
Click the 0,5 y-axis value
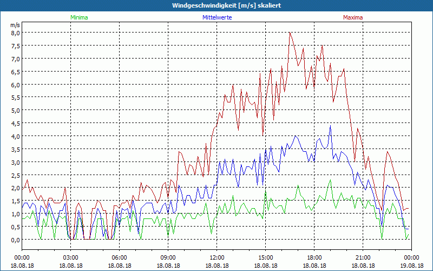click(16, 227)
